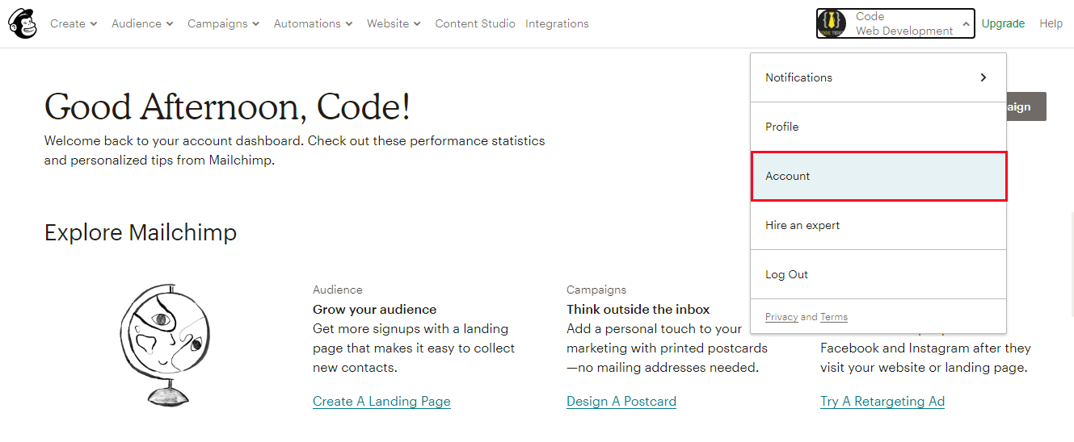The height and width of the screenshot is (442, 1074).
Task: Click the Think outside the inbox heading
Action: tap(638, 309)
